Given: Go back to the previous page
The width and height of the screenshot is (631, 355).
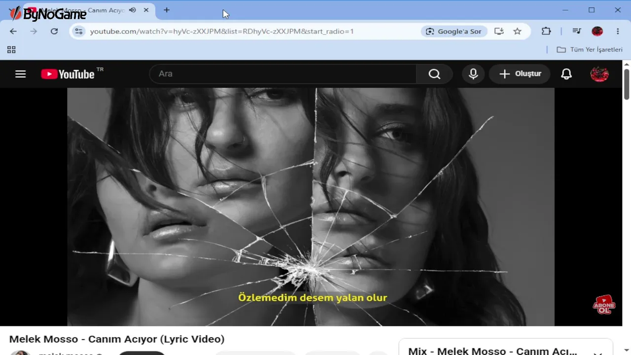Looking at the screenshot, I should click(x=13, y=31).
